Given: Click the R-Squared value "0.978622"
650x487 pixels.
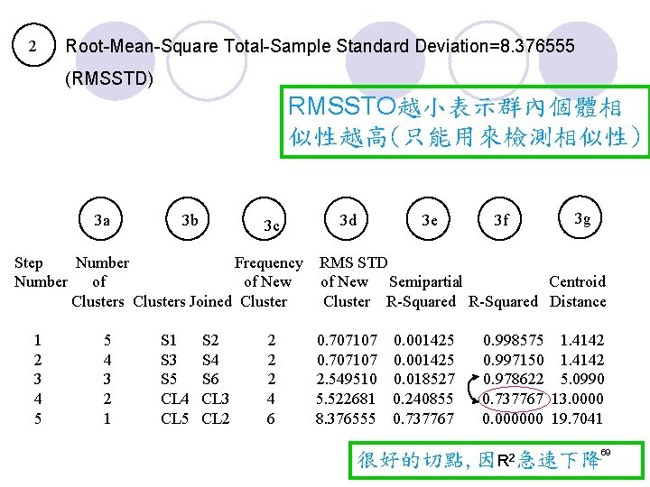Looking at the screenshot, I should [x=513, y=379].
